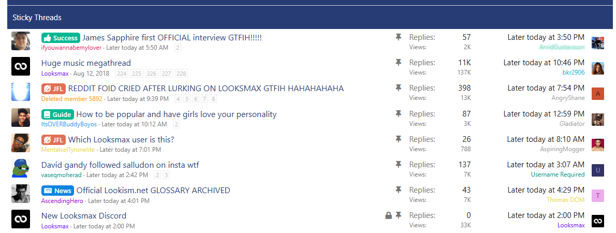Open last poster bkr2906's profile link
This screenshot has height=233, width=616.
point(573,72)
